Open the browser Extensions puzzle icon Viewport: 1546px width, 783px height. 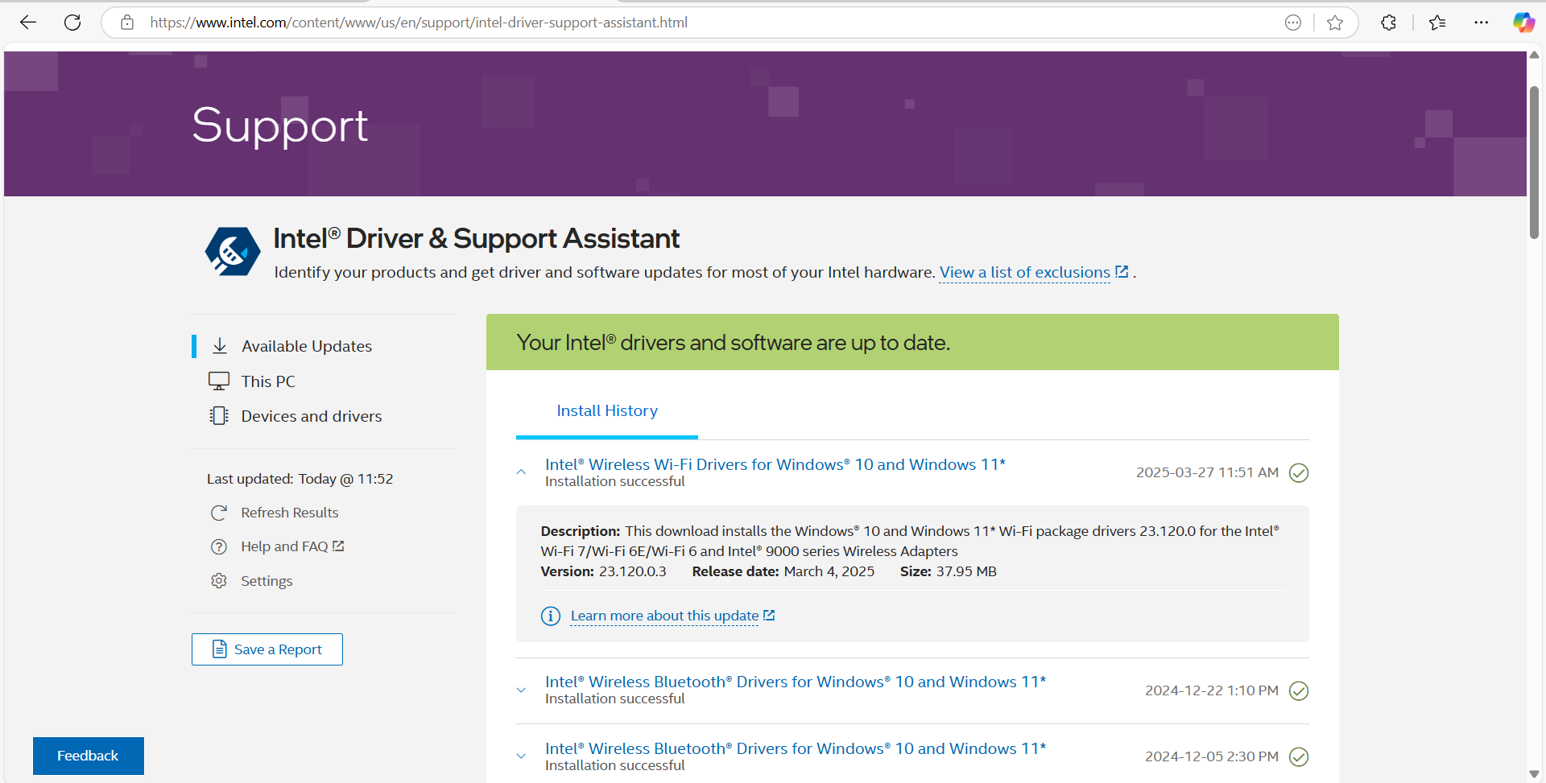point(1389,23)
